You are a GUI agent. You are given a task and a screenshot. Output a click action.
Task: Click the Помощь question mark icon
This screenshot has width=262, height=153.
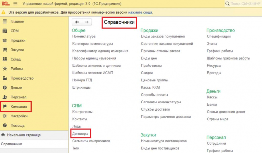(x=5, y=125)
